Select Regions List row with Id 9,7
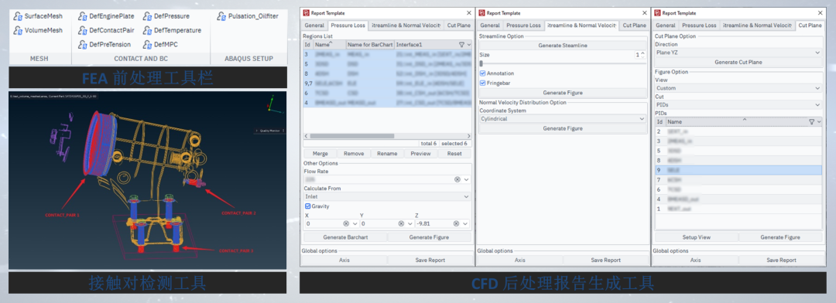 coord(387,83)
